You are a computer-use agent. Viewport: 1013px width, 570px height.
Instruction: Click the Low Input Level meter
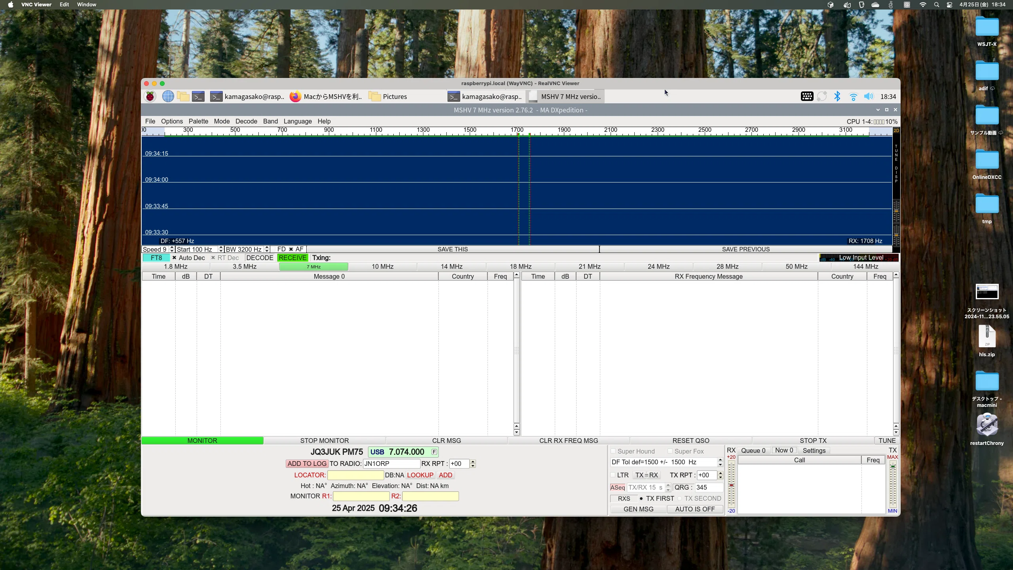click(859, 258)
